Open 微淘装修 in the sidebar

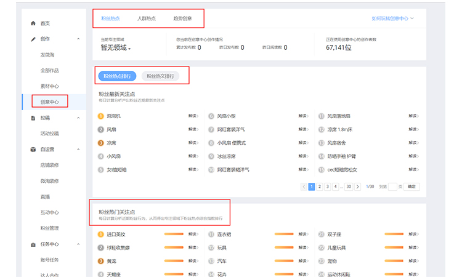pyautogui.click(x=49, y=181)
